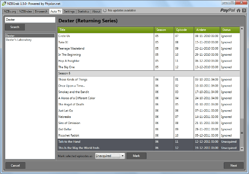Click the PayPal donate logo
Screen dimensions: 249x174
(227, 11)
